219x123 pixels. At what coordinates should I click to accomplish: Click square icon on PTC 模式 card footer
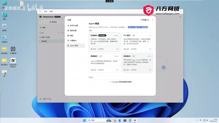[150, 49]
